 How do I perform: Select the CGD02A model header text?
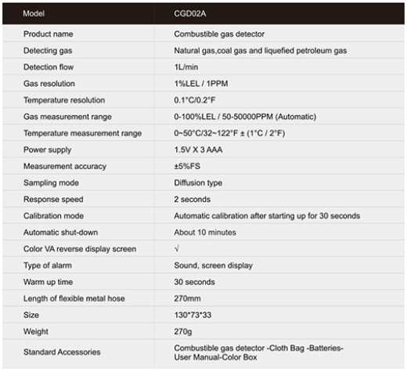point(190,13)
